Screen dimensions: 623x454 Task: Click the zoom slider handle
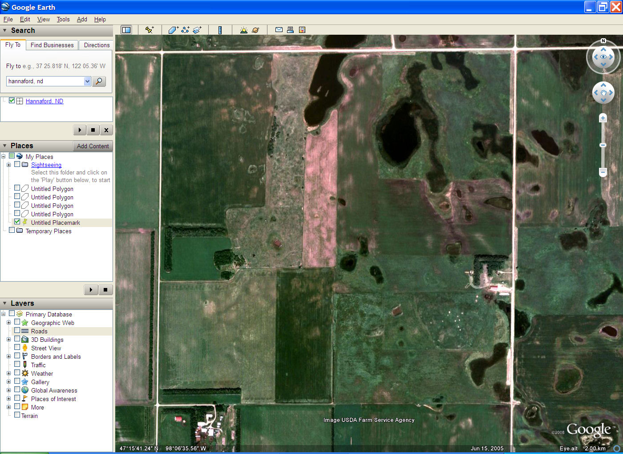[x=603, y=145]
